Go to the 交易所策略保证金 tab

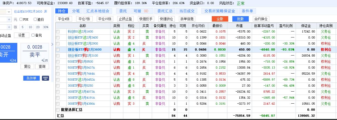220,11
